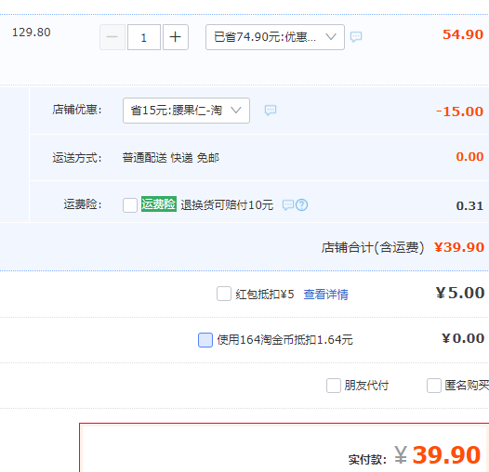Decrease quantity with the minus button

(112, 37)
